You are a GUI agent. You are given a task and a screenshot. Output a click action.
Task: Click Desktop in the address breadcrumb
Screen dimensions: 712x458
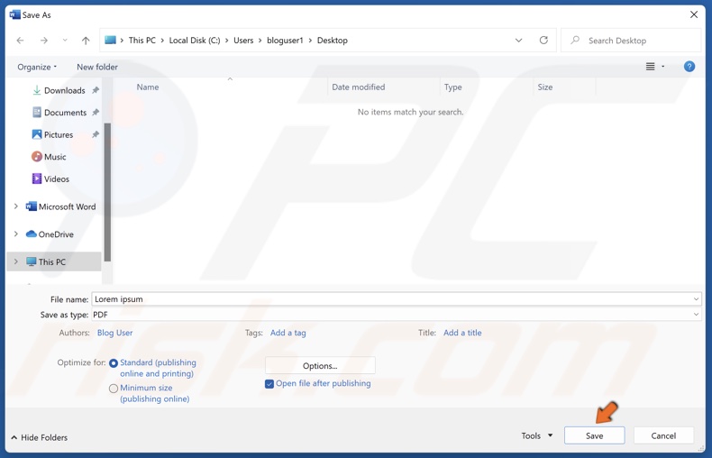333,41
